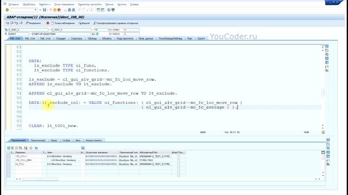
Task: Click the Save icon in top toolbar
Action: click(45, 10)
